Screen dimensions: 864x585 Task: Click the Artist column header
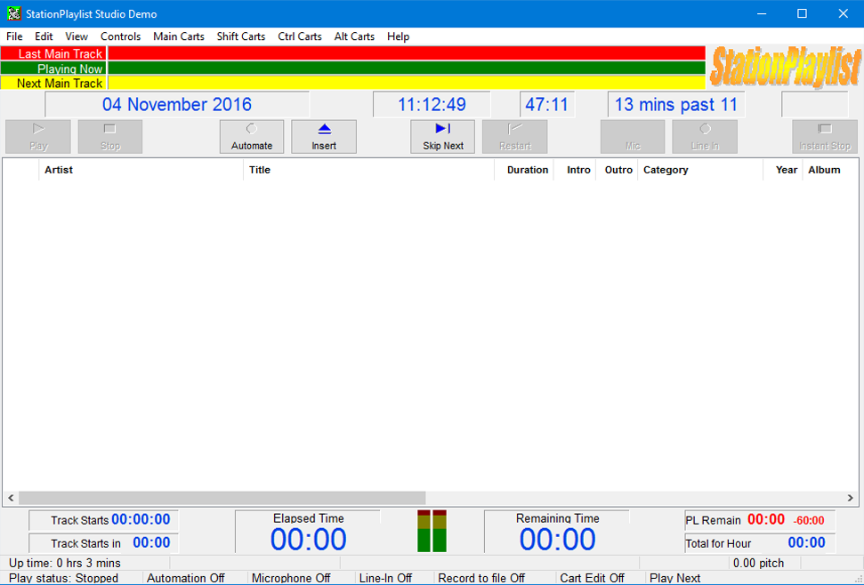coord(141,170)
